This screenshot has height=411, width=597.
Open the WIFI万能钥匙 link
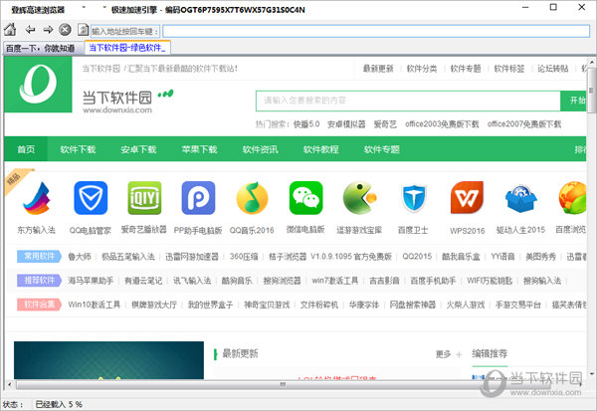pos(490,281)
